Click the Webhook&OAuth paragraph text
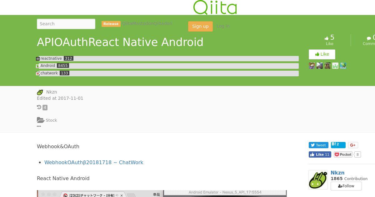Screen dimensions: 375x197 pyautogui.click(x=58, y=146)
